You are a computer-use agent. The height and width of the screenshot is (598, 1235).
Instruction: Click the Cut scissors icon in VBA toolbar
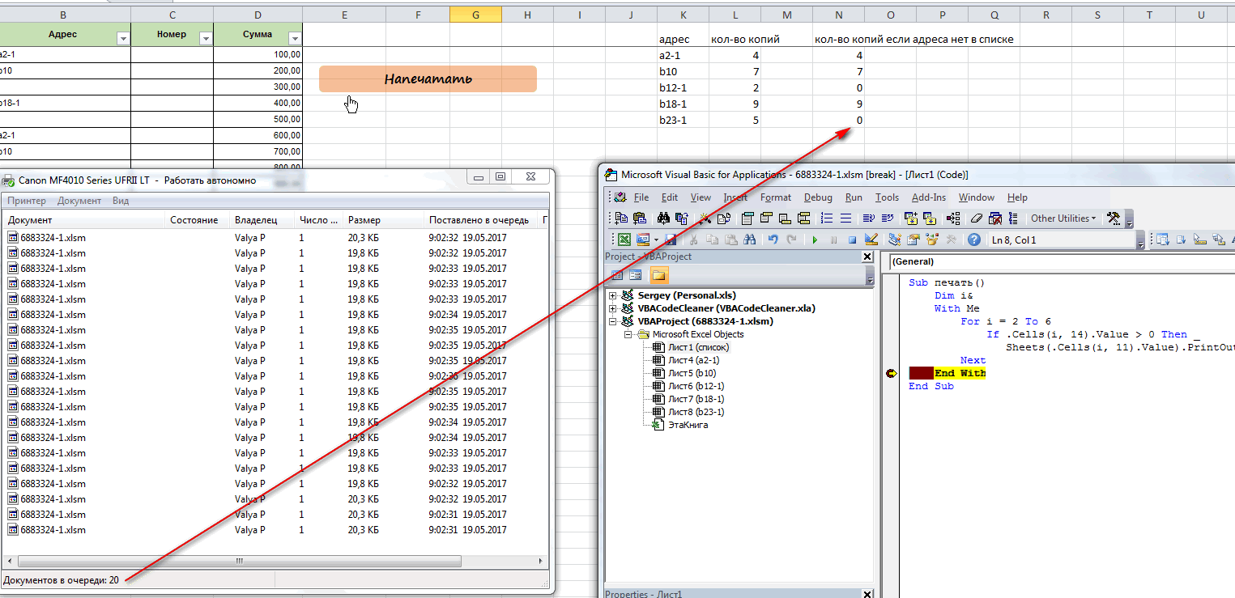(x=693, y=240)
